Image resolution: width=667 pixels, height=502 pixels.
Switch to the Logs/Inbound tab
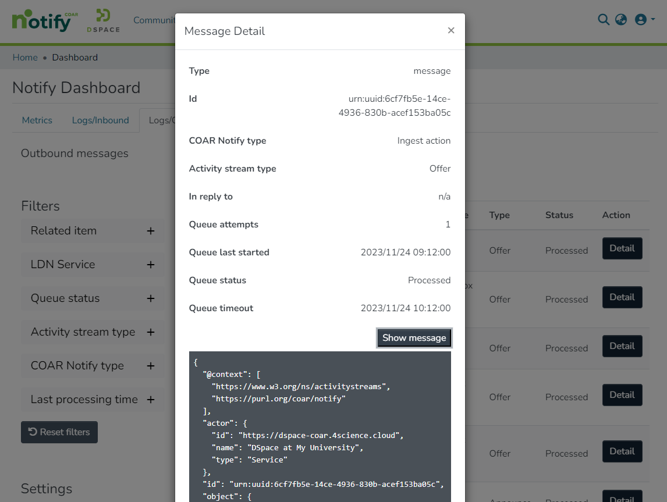coord(100,120)
